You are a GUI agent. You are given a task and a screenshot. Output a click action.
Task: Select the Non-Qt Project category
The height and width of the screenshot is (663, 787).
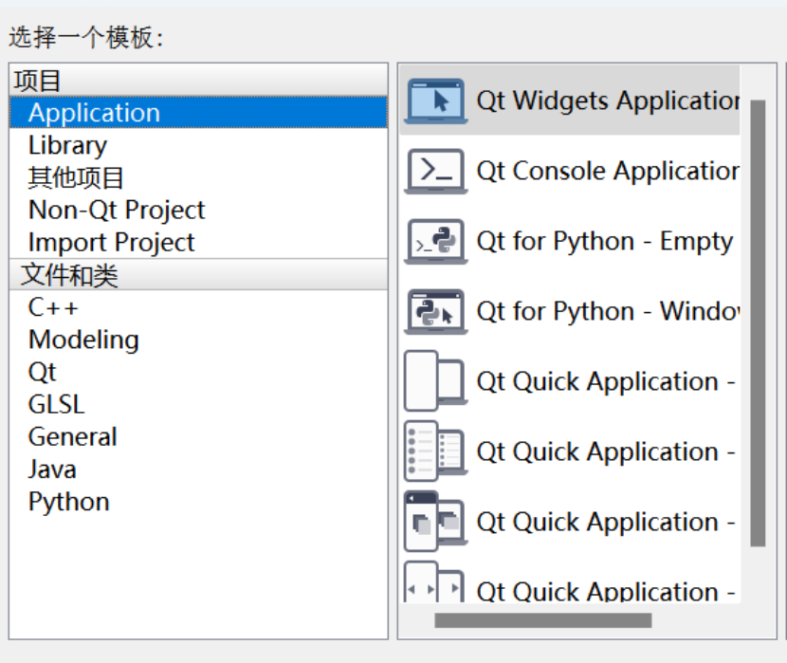pos(198,210)
